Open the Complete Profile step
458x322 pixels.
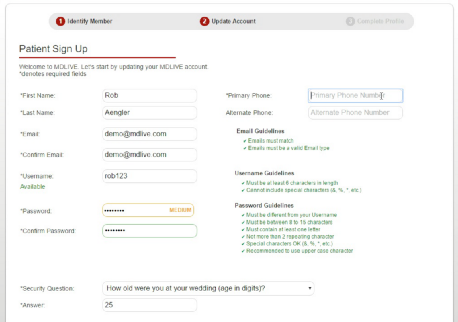(375, 21)
